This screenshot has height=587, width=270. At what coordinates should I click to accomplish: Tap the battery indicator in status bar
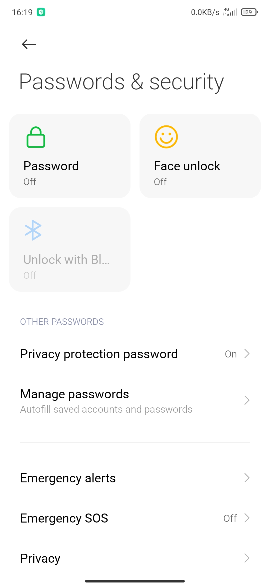coord(249,12)
